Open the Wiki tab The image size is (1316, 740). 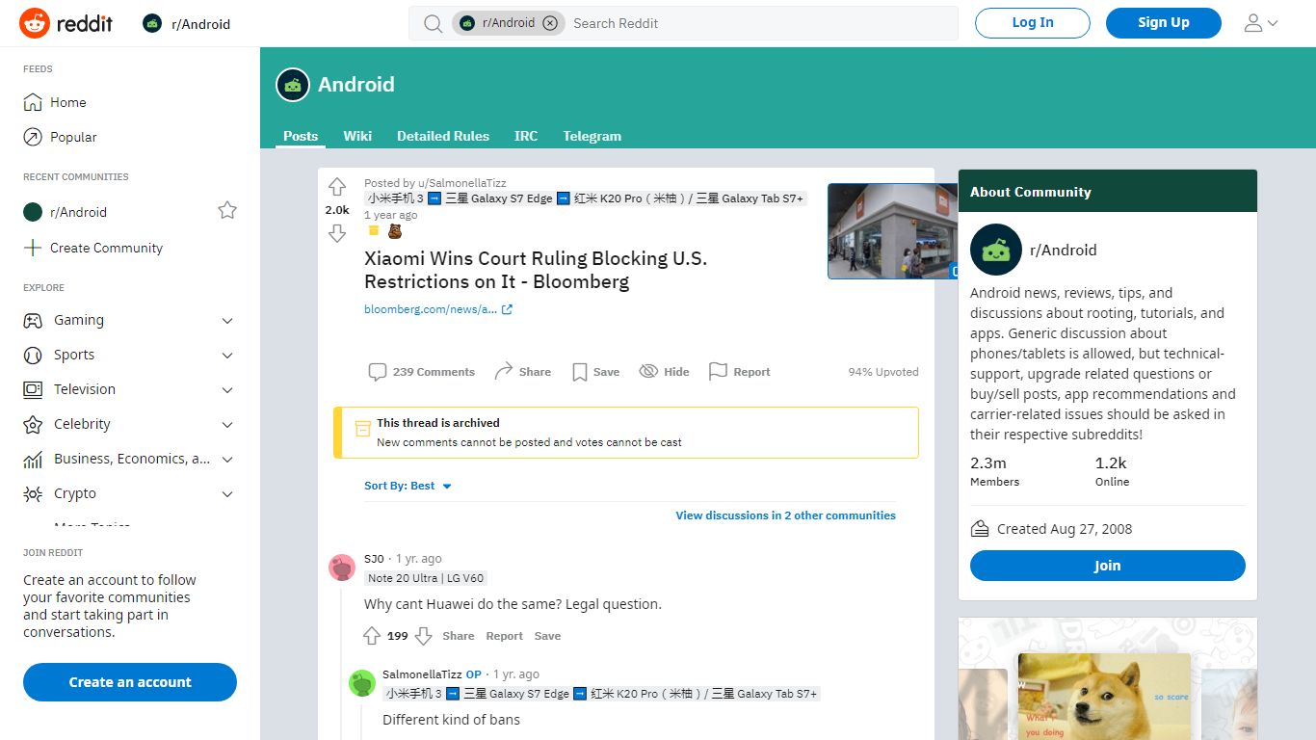tap(357, 136)
